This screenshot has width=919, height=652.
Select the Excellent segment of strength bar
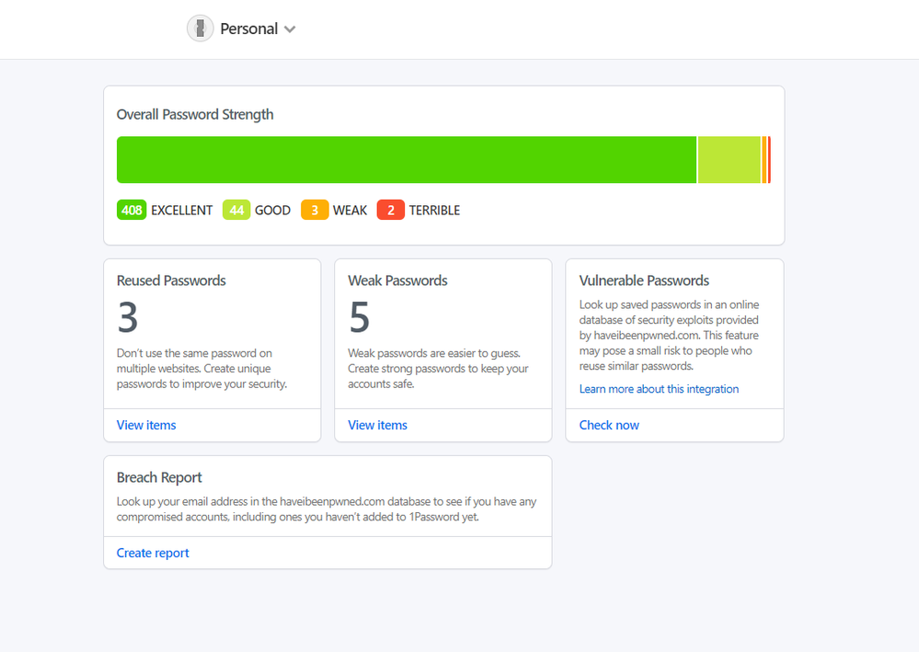point(406,160)
